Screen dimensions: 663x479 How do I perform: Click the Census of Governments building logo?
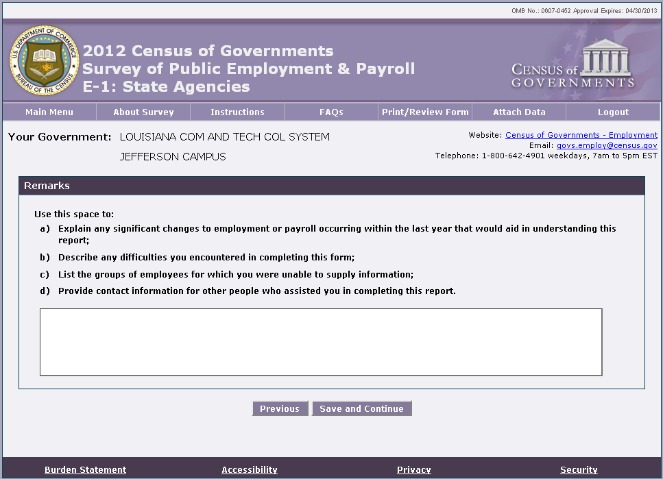573,64
